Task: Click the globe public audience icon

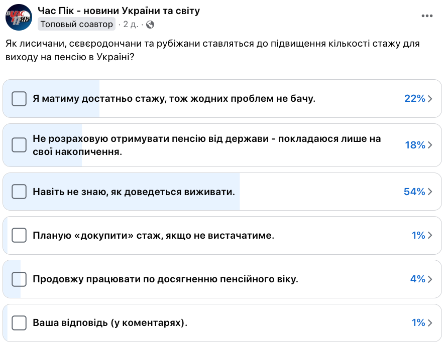Action: [150, 24]
